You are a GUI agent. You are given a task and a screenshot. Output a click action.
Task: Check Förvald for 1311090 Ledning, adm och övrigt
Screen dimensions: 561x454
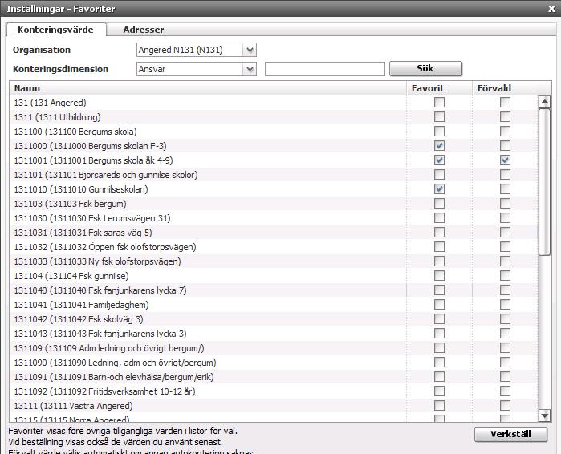coord(505,363)
